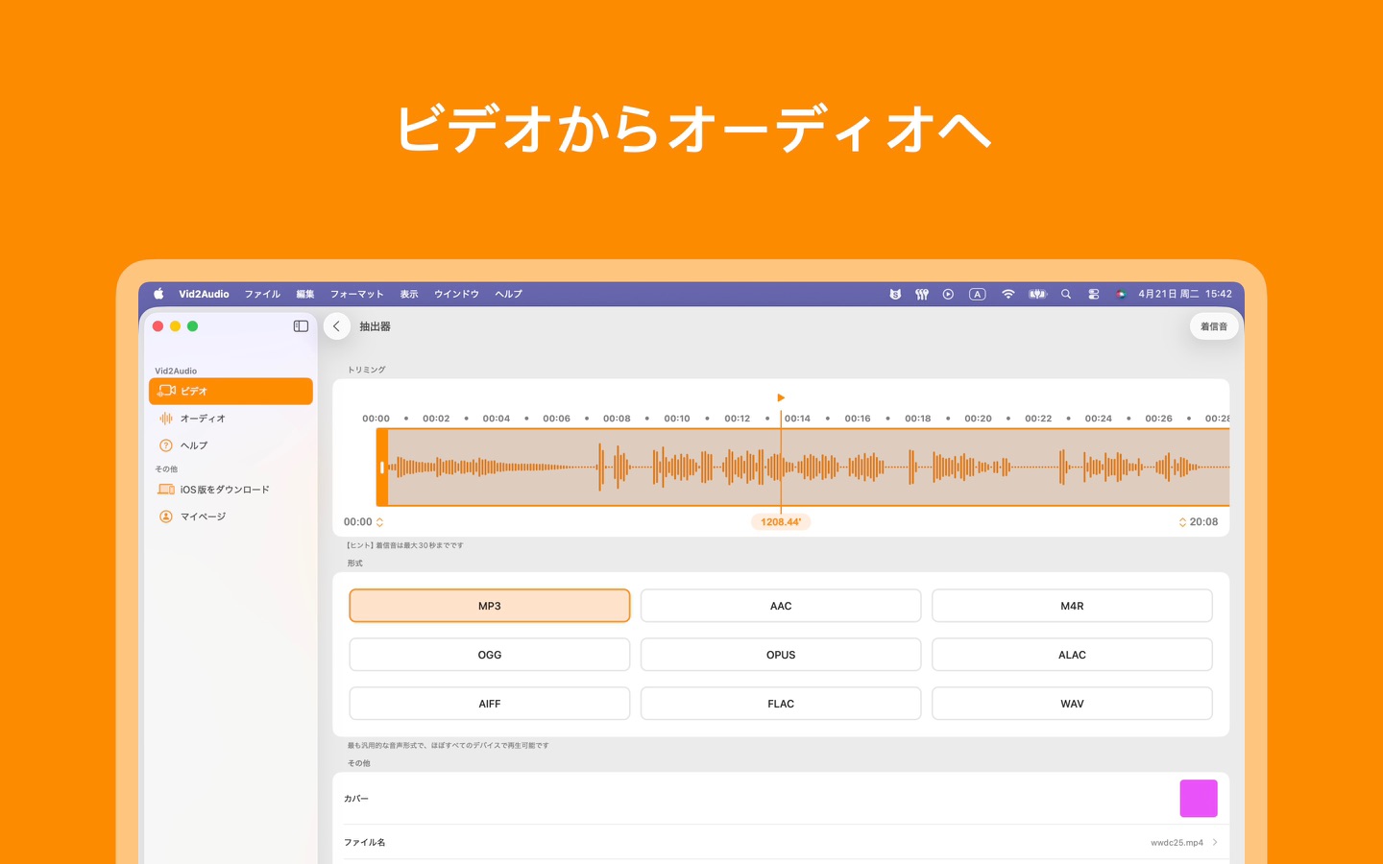Click the left trim handle of waveform

pyautogui.click(x=382, y=468)
